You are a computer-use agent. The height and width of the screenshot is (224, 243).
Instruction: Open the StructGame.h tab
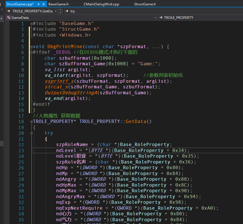[x=145, y=4]
